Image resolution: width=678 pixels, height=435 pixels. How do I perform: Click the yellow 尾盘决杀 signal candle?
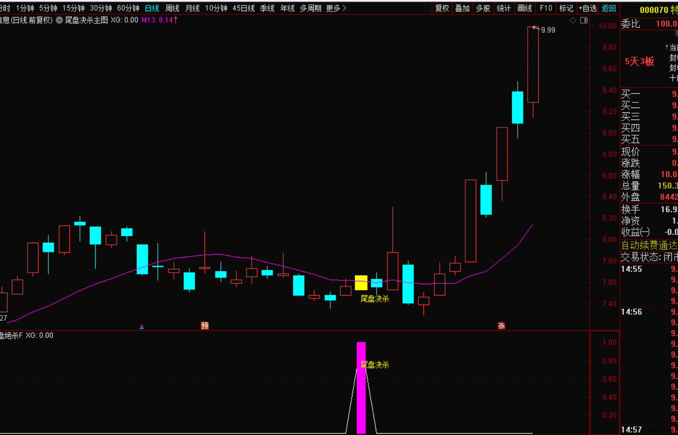[x=361, y=283]
